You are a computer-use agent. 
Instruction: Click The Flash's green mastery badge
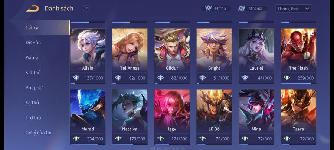pos(287,78)
